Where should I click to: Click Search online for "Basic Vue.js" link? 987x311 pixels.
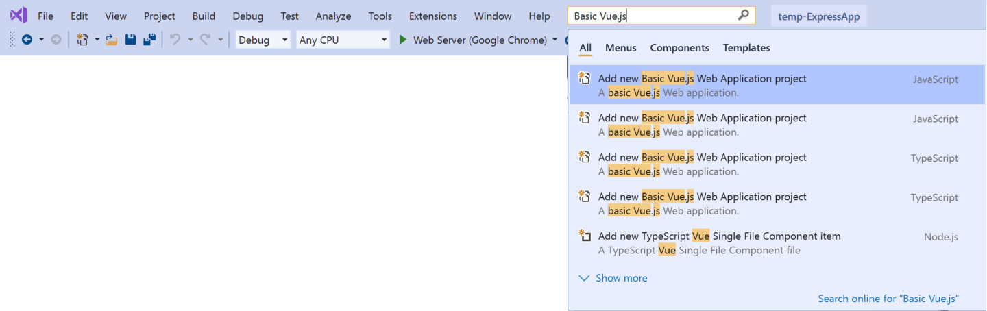[x=888, y=299]
